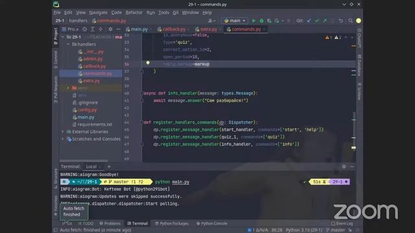Open the Navigate menu
The width and height of the screenshot is (415, 233).
point(98,12)
